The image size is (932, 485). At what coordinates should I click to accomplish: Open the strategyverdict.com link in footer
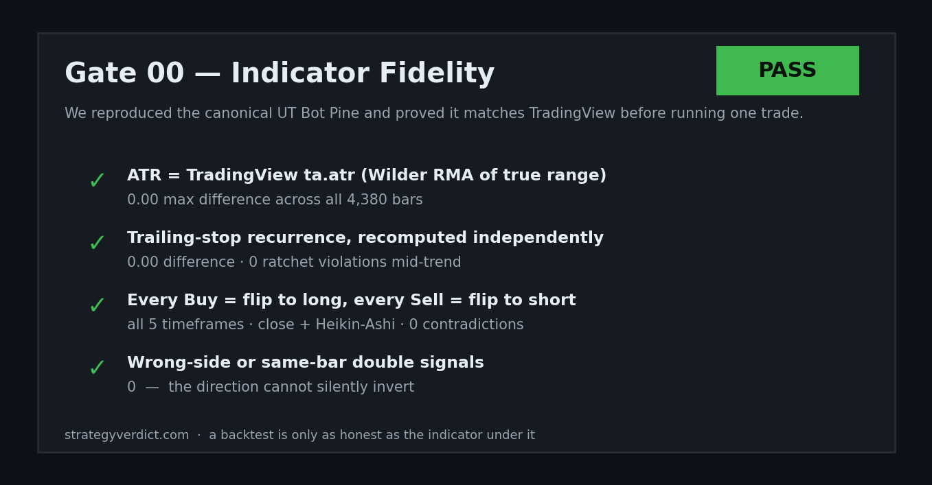127,436
